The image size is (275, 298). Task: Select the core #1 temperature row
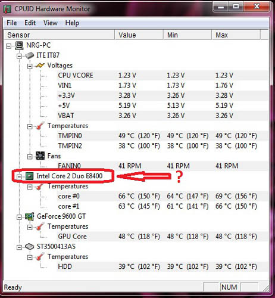162,206
